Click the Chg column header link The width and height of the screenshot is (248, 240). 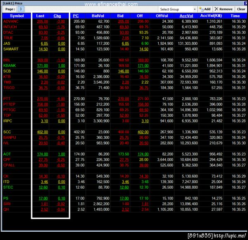(57, 16)
